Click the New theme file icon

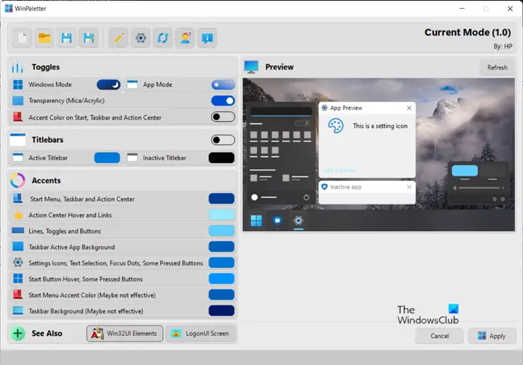click(x=22, y=37)
